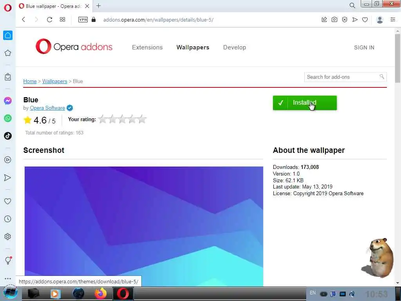Open a new tab with plus button
401x301 pixels.
coord(98,5)
